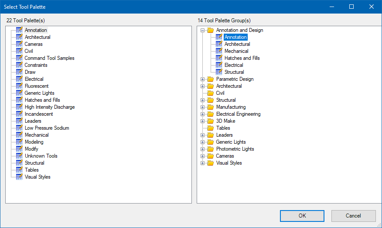Expand the Photometric Lights group
Screen dimensions: 382x228
[x=202, y=149]
